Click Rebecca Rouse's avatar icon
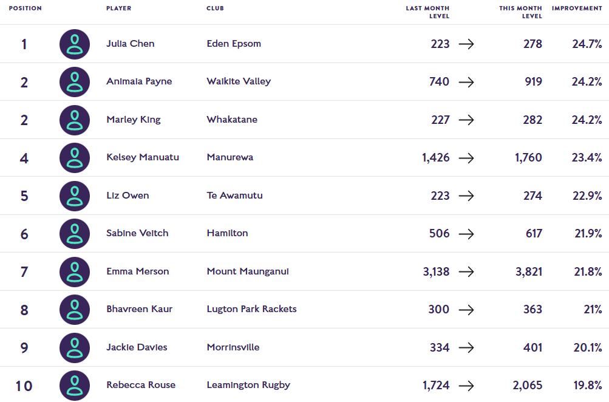This screenshot has width=609, height=402. pos(75,386)
